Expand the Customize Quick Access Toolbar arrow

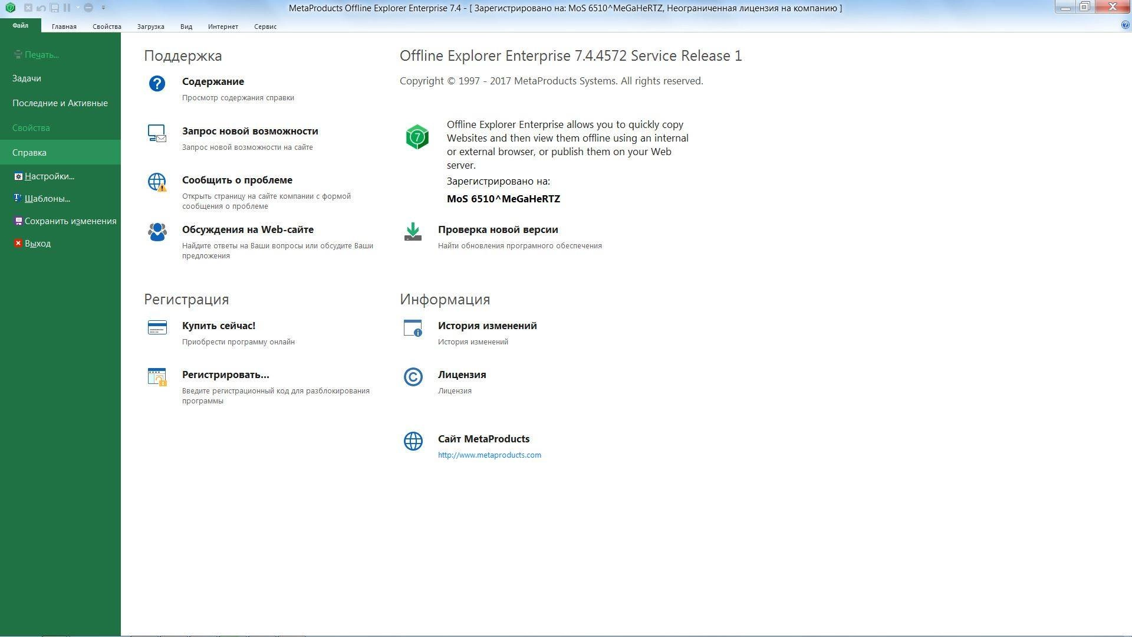(103, 8)
